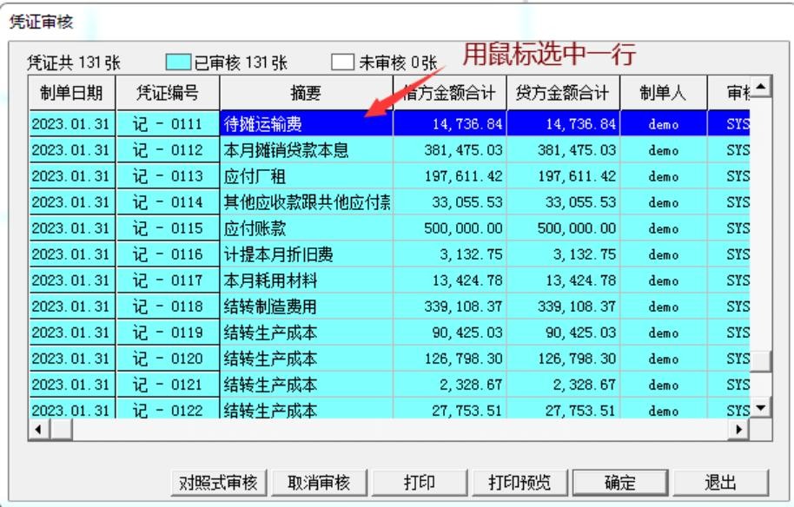Click the white 未审核 legend box
The width and height of the screenshot is (794, 507).
(342, 63)
